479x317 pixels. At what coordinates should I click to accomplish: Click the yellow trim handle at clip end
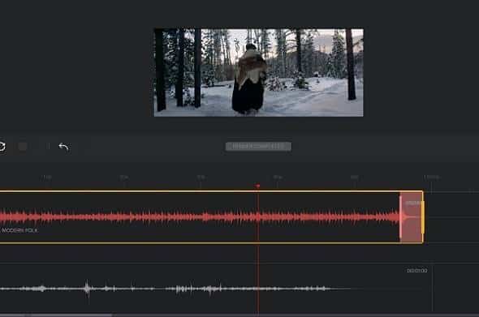tap(423, 217)
